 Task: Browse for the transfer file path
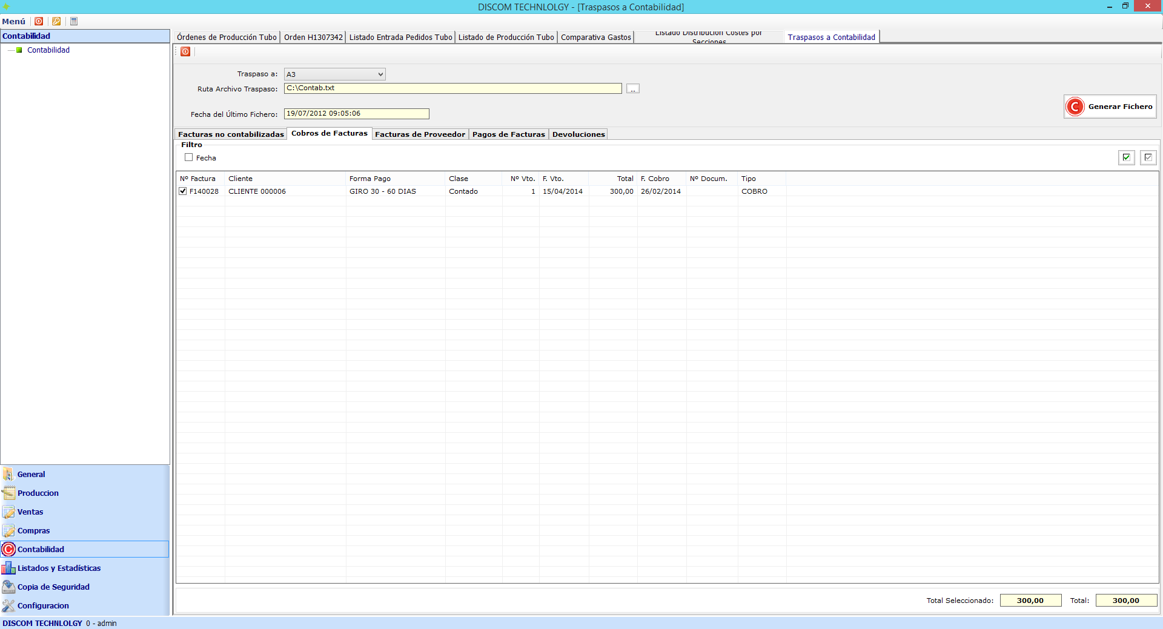point(632,89)
